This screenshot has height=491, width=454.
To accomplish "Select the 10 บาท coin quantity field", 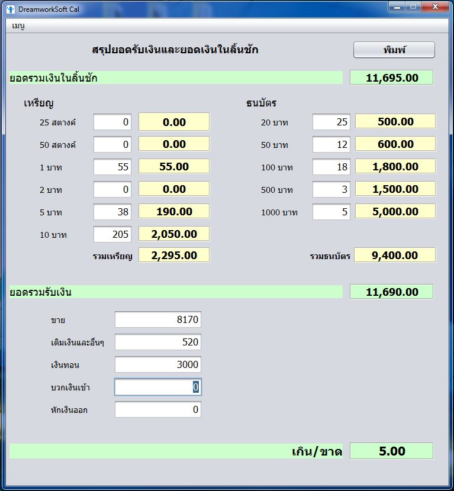I will [112, 234].
